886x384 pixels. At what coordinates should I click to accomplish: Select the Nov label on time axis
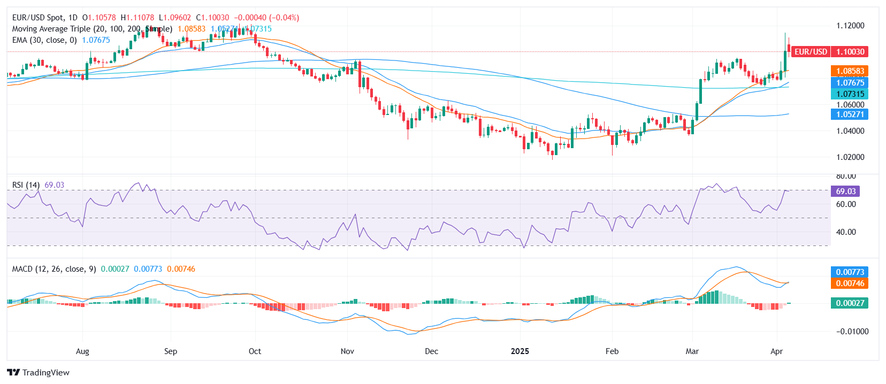[x=347, y=351]
